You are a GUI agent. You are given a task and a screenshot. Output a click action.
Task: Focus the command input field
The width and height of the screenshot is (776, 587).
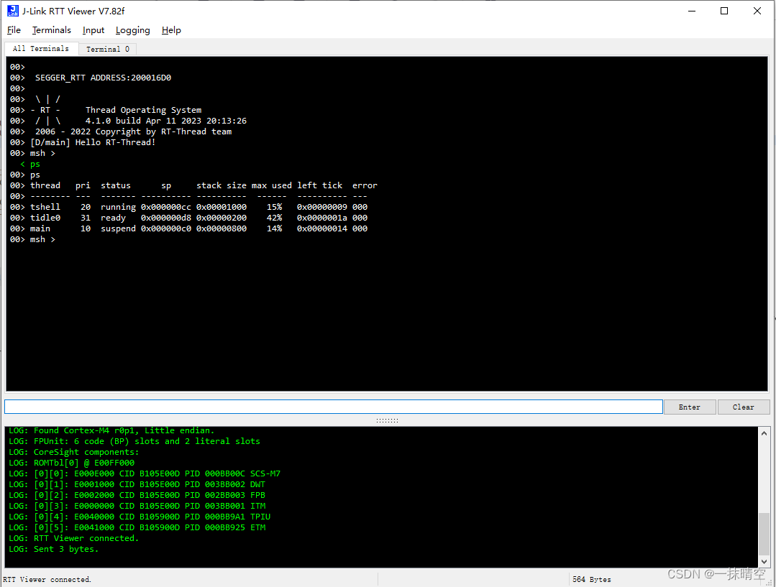[334, 407]
